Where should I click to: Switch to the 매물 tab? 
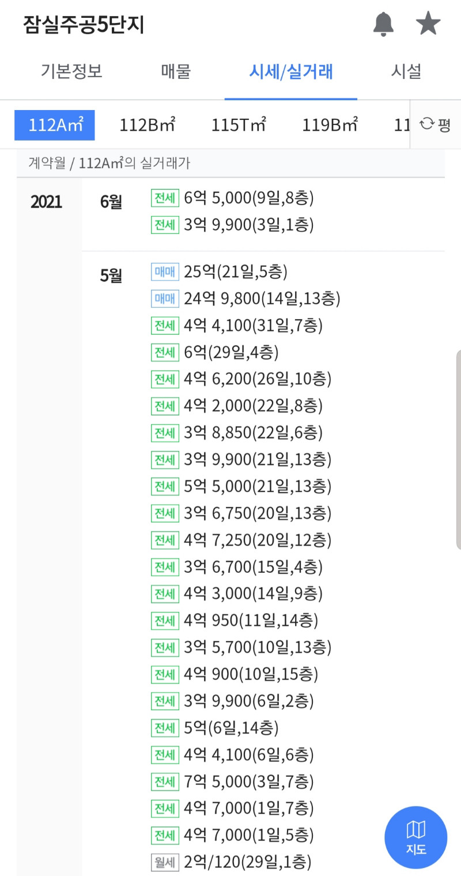(x=176, y=72)
